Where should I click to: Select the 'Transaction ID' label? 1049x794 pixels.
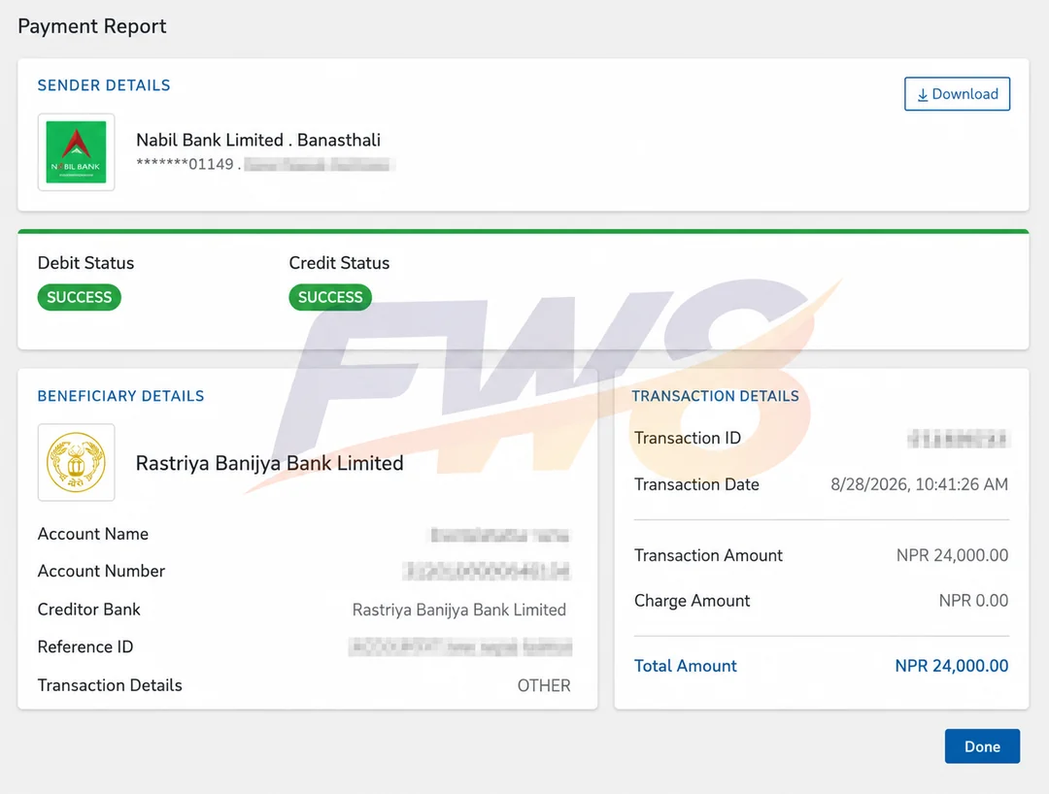pyautogui.click(x=687, y=438)
